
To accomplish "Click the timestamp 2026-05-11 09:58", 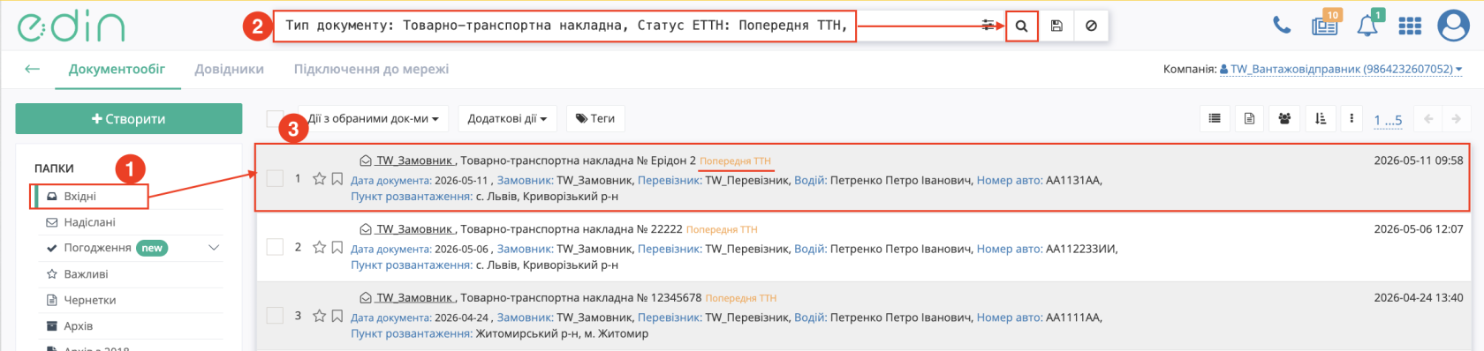I will coord(1418,161).
